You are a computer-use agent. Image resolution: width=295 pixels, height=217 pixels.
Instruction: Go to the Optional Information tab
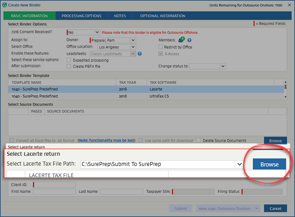(x=162, y=16)
